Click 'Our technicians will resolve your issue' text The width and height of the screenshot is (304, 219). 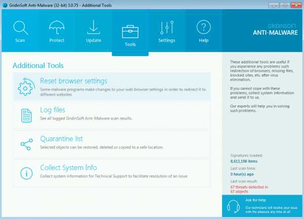pos(271,210)
